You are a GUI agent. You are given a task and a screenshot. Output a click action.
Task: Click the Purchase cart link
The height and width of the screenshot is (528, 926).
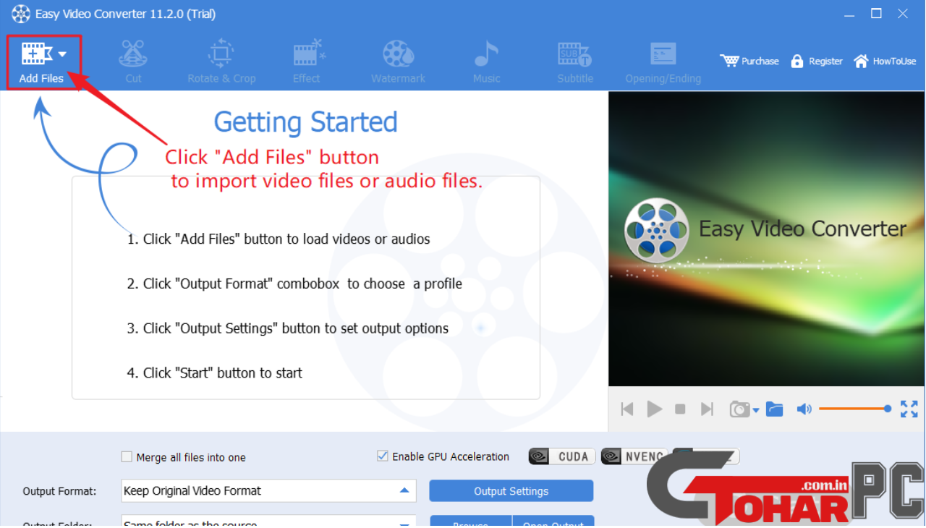pos(749,61)
